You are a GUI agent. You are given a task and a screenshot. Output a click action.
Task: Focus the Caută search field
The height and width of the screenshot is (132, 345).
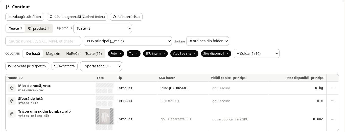tap(43, 41)
